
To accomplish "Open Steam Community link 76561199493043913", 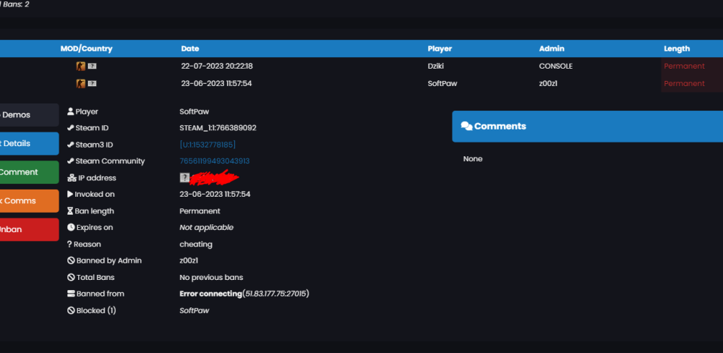I will (x=215, y=161).
